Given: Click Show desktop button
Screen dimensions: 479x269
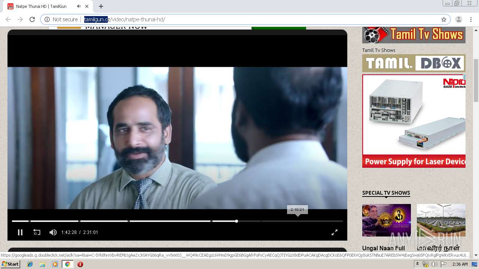Looking at the screenshot, I should (x=475, y=264).
